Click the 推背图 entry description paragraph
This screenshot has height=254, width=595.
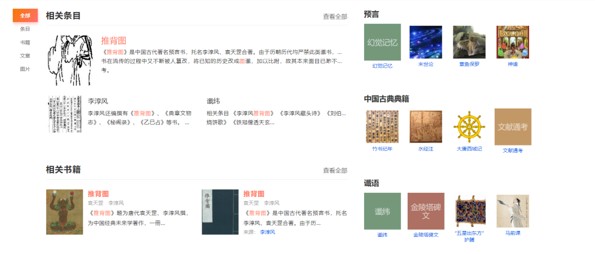(x=221, y=61)
